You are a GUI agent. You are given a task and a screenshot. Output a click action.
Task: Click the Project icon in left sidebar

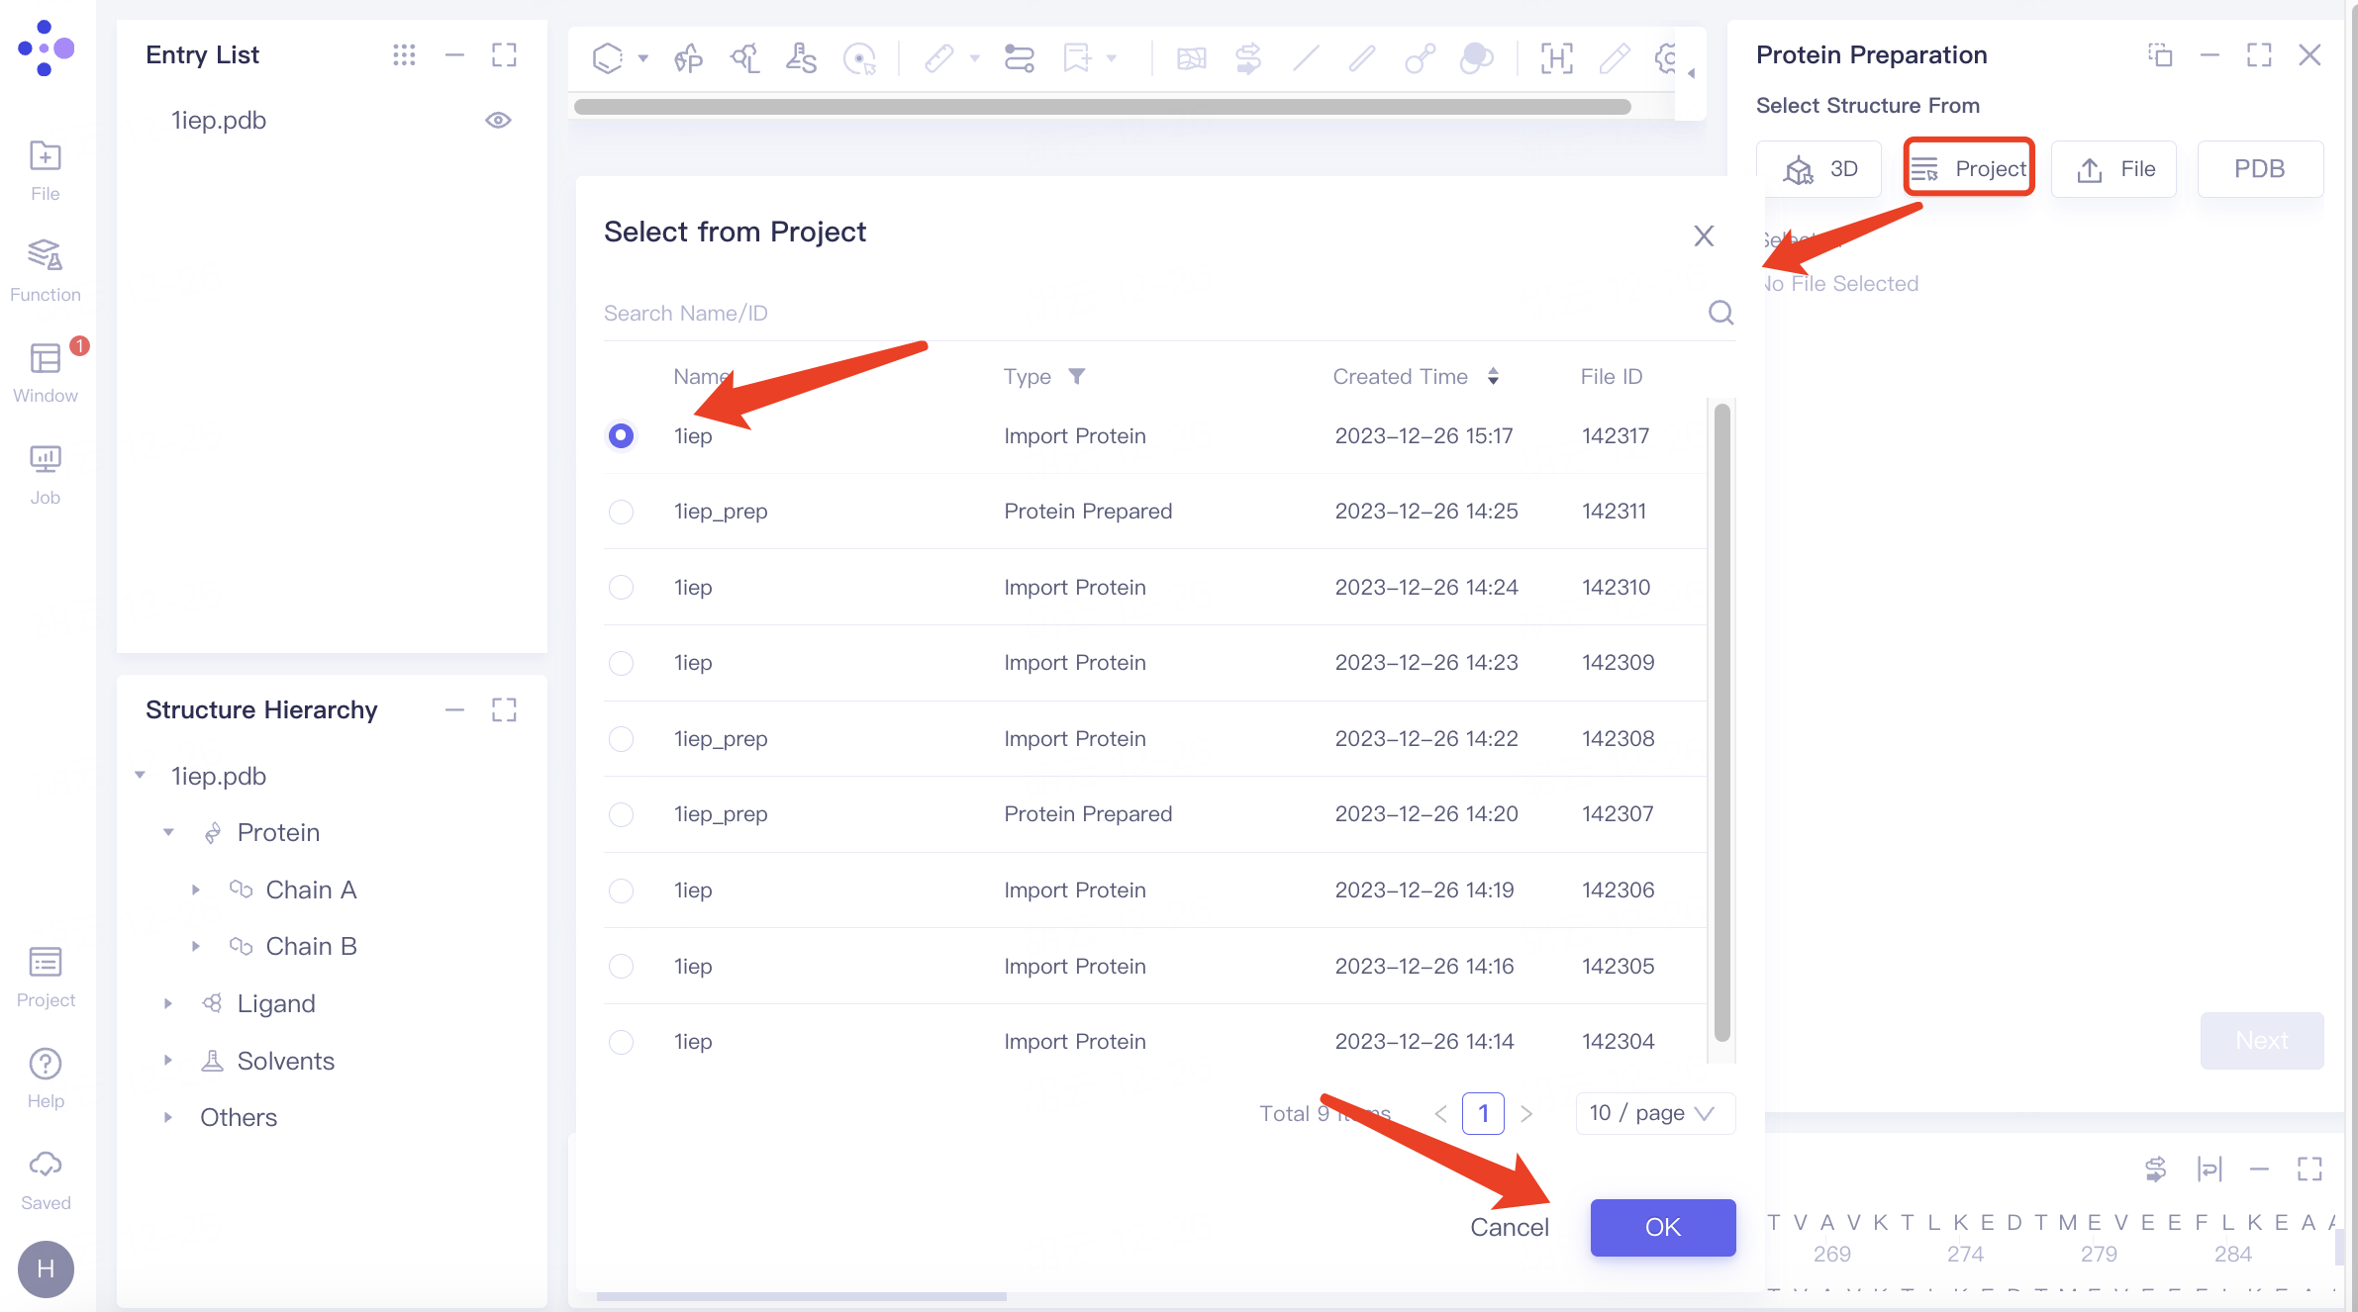(45, 975)
